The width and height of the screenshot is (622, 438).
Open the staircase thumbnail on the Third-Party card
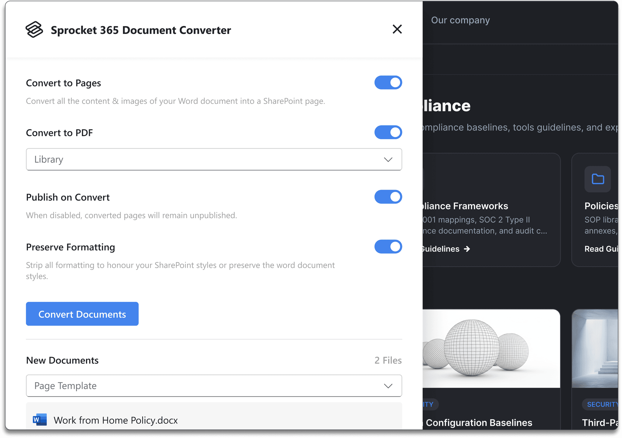tap(595, 349)
